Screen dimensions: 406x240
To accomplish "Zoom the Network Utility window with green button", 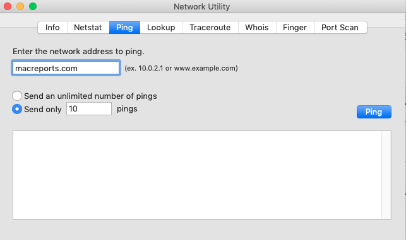I will pos(33,6).
